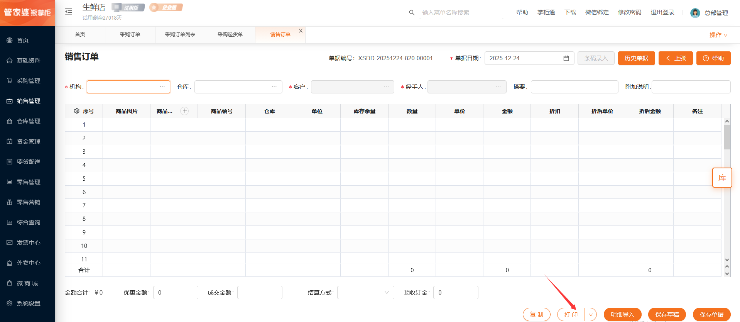740x322 pixels.
Task: Click the 下载 link
Action: click(x=570, y=12)
